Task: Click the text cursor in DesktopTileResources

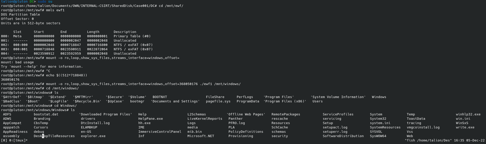Action: point(43,136)
